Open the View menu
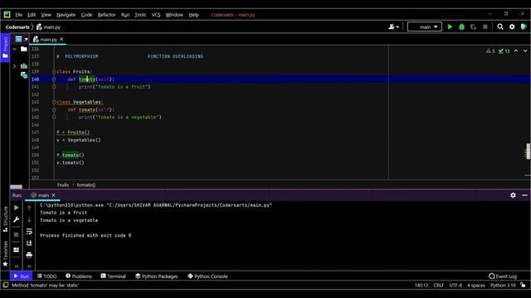This screenshot has height=298, width=531. [x=46, y=15]
